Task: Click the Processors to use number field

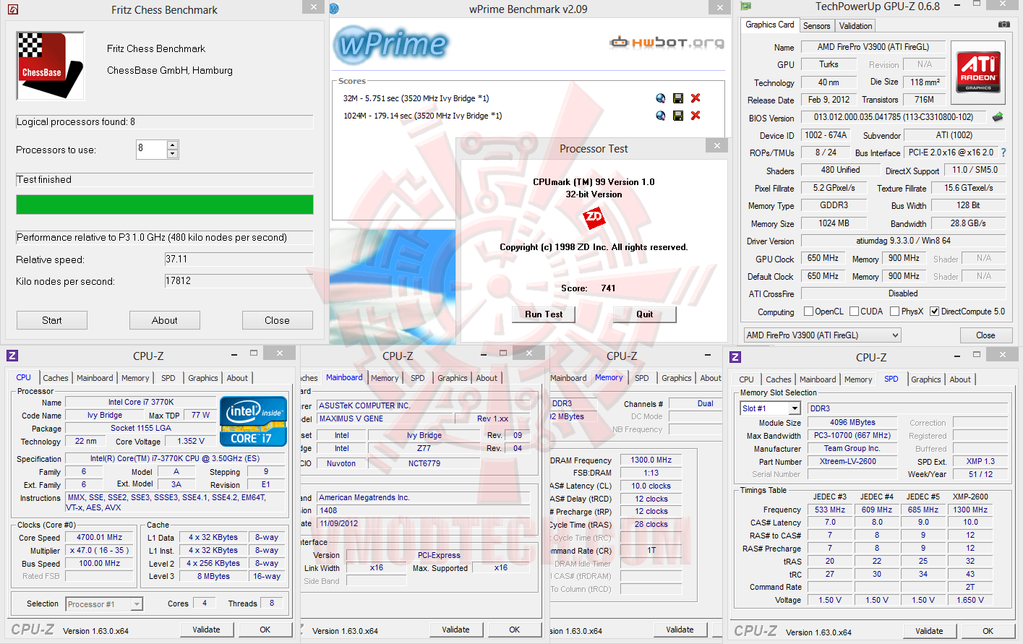Action: pyautogui.click(x=152, y=150)
